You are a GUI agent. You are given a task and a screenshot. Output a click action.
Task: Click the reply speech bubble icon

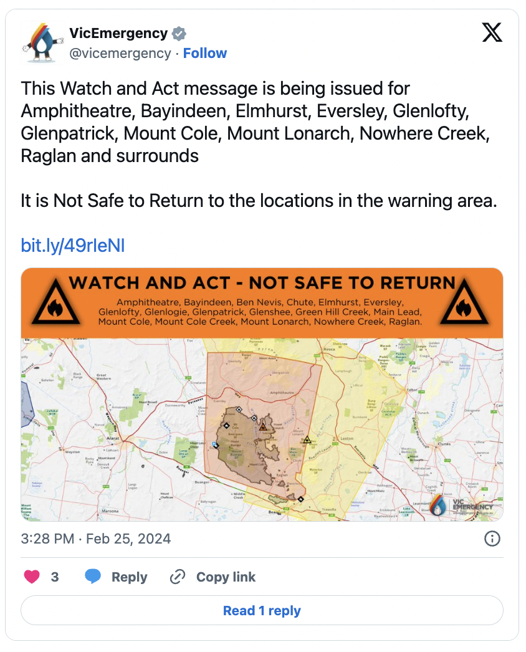pos(93,577)
